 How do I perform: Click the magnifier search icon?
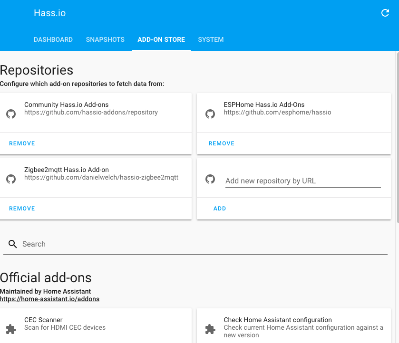pos(12,244)
